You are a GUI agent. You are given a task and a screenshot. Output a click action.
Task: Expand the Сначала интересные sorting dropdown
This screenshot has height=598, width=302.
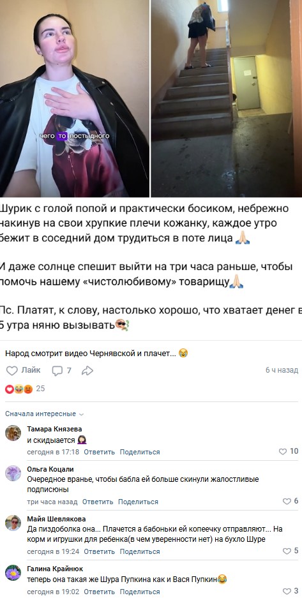(44, 414)
